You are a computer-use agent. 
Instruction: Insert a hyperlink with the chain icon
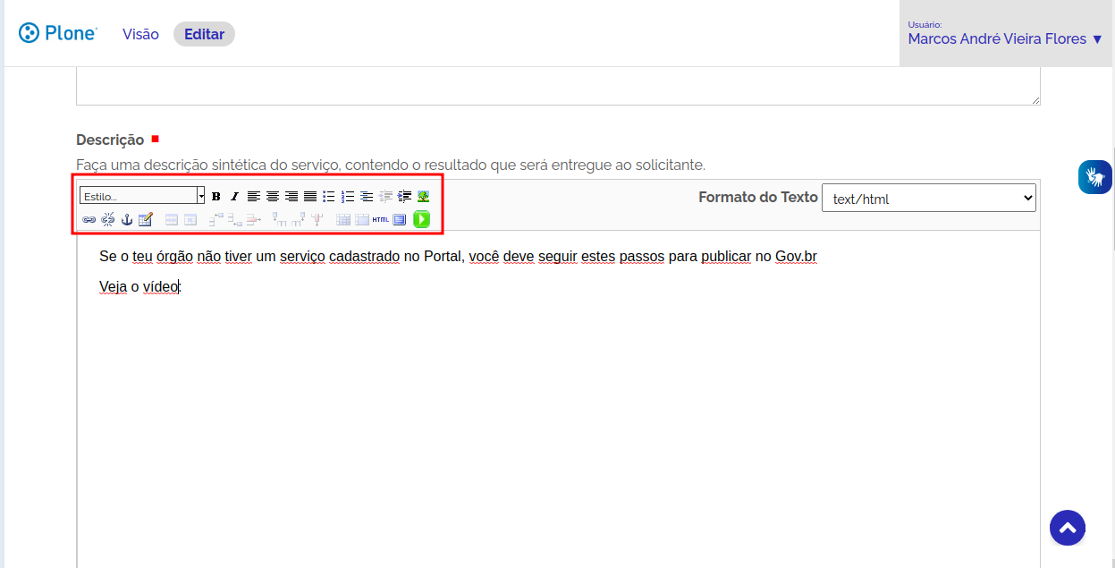coord(89,219)
